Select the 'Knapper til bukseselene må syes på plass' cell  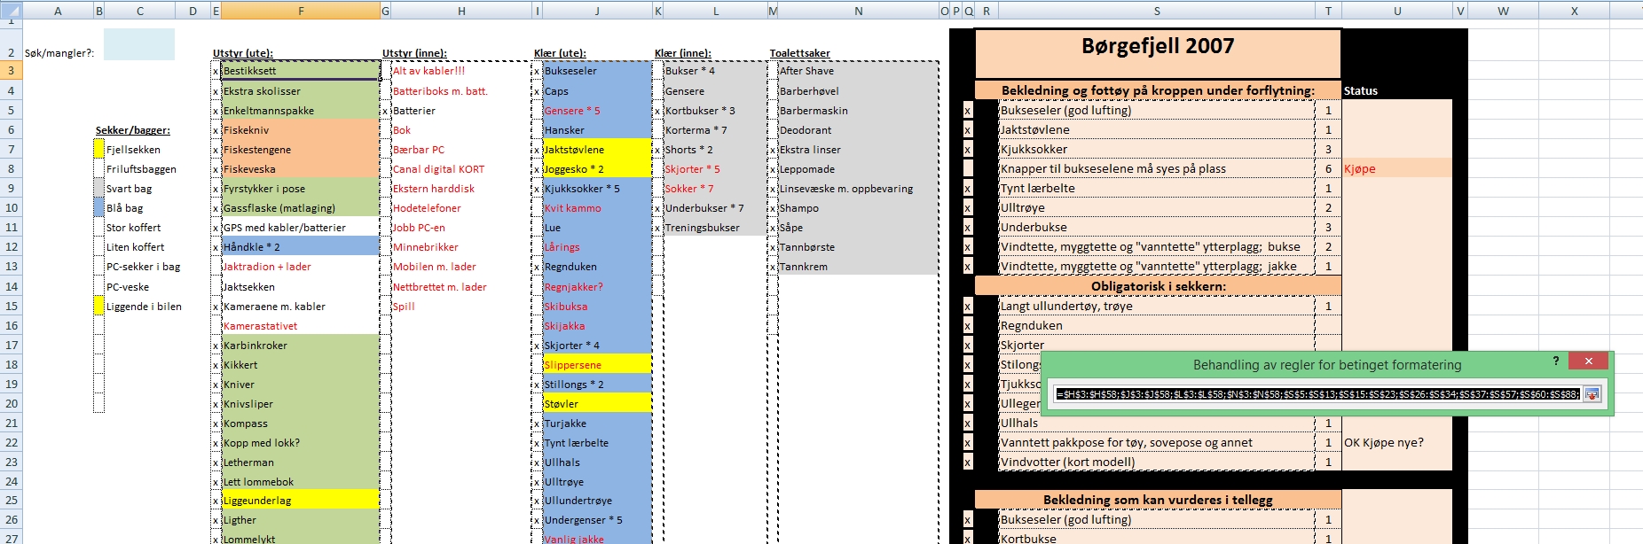(x=1157, y=169)
